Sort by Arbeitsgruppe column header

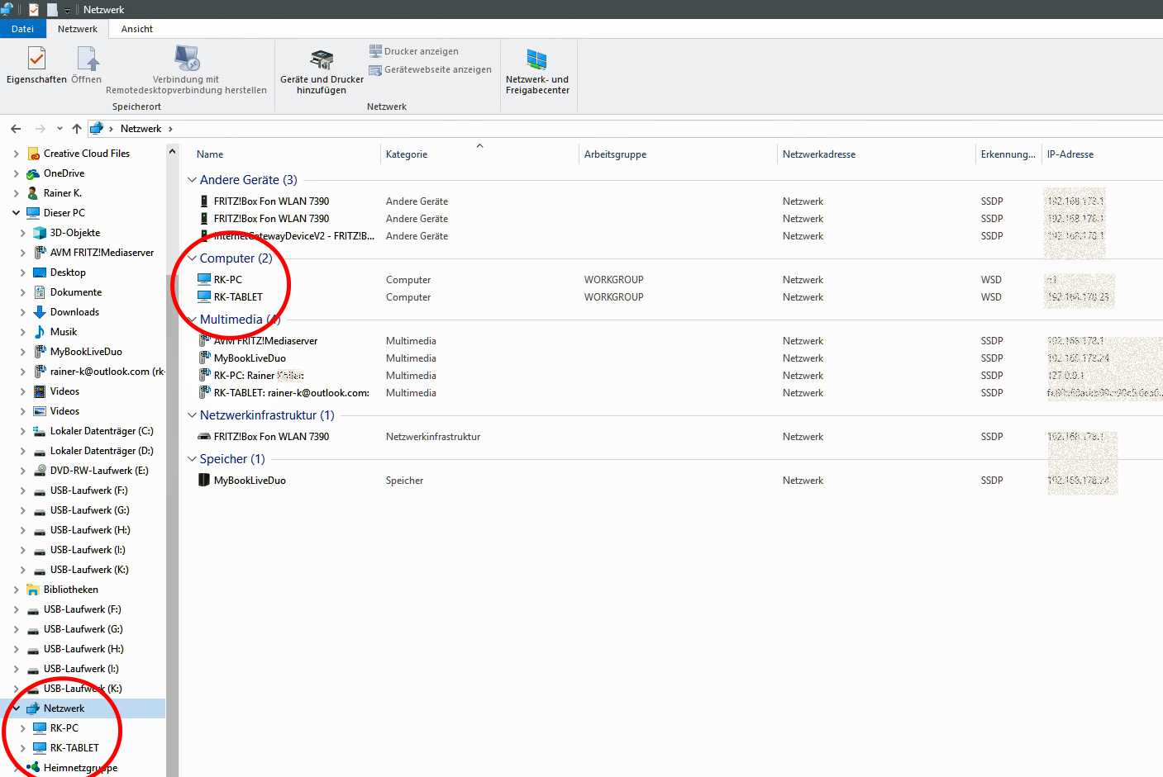click(616, 154)
